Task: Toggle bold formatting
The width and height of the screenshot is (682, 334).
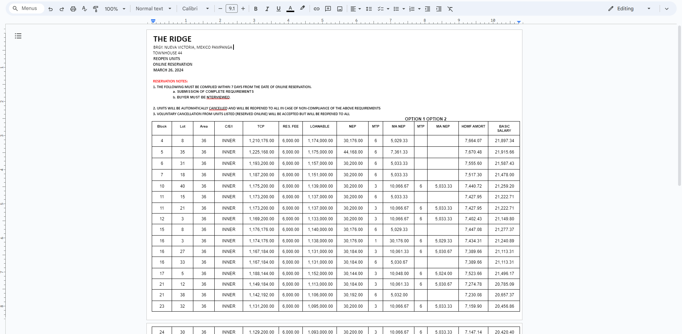Action: 256,9
